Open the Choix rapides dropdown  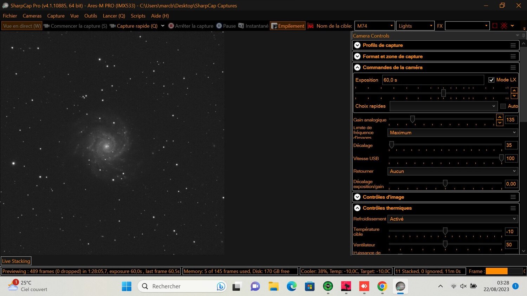click(443, 106)
